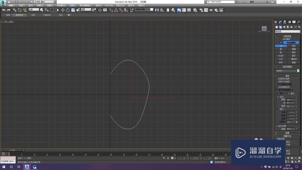
Task: Open the Help menu in menu bar
Action: point(141,5)
